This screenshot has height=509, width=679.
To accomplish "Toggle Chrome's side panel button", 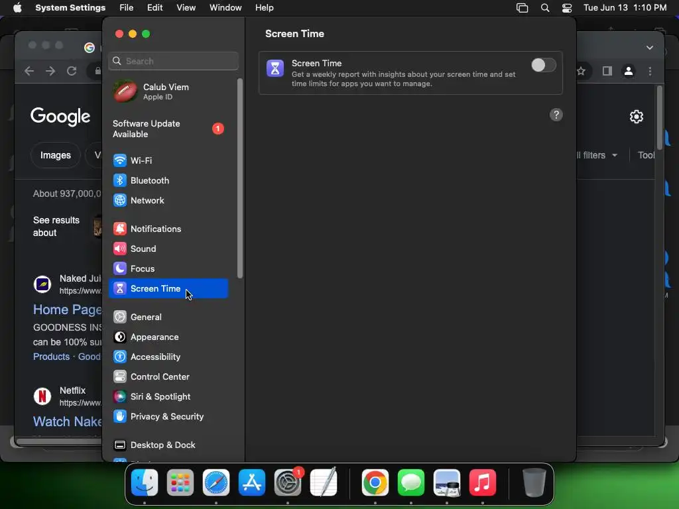I will click(607, 71).
